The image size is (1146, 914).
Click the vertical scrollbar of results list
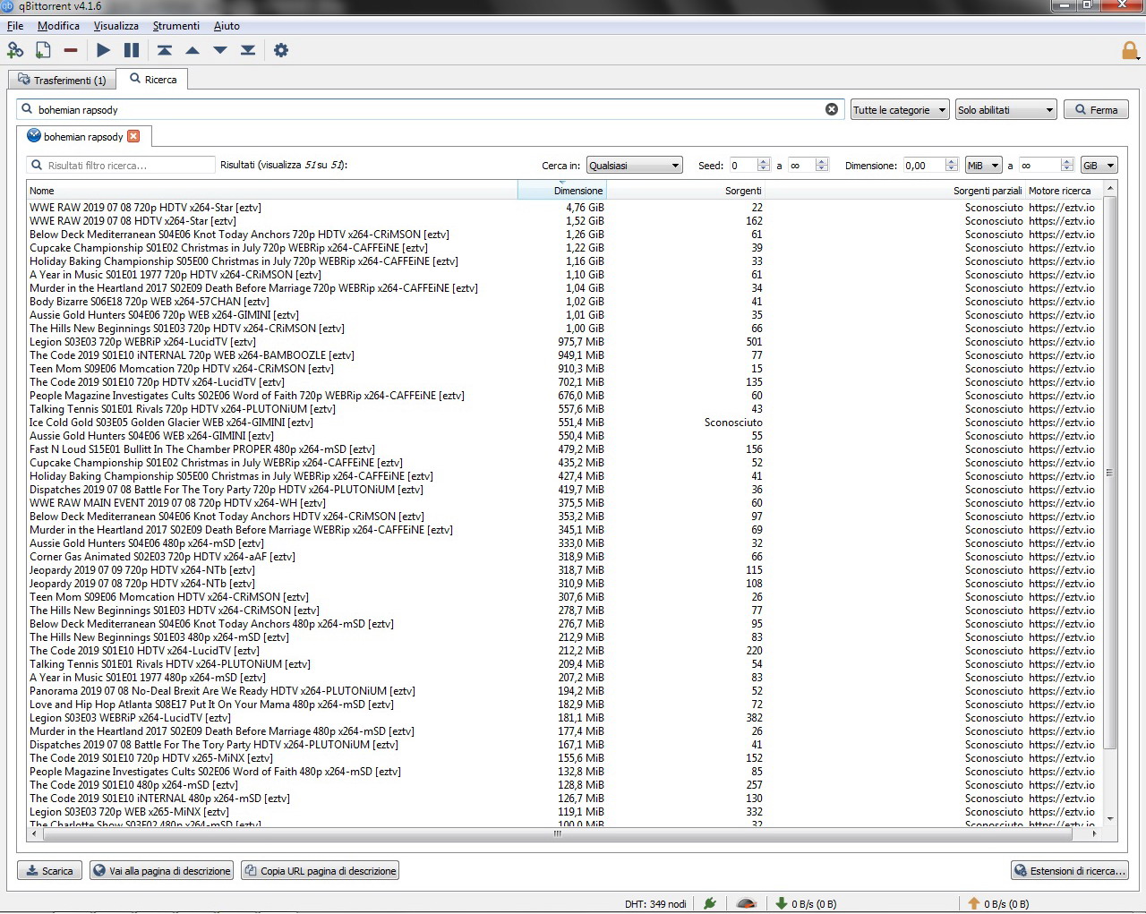point(1110,473)
